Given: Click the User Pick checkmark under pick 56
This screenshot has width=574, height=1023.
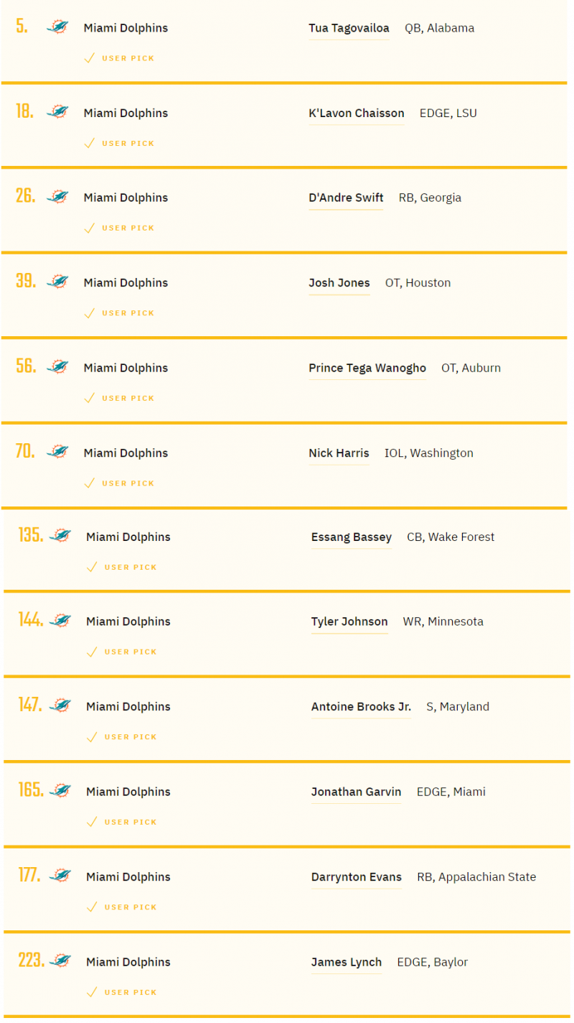Looking at the screenshot, I should pyautogui.click(x=90, y=398).
